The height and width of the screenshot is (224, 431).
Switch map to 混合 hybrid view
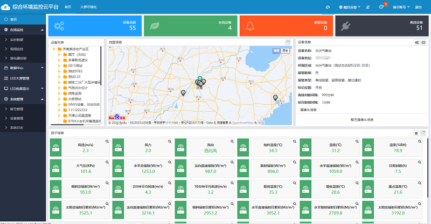click(285, 50)
